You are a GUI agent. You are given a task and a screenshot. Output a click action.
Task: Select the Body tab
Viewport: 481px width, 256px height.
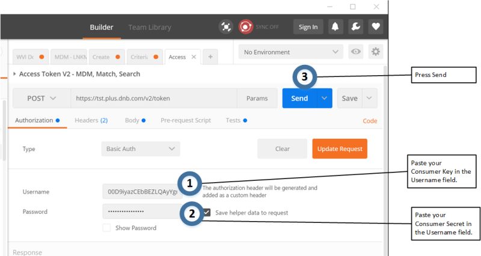135,121
